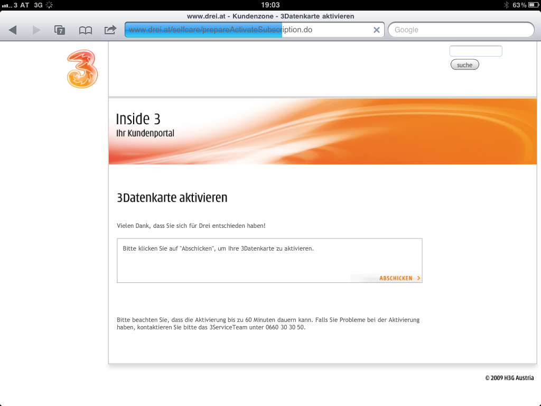Click the 'Bitte klicken Sie auf Abschicken' instruction
Screen dimensions: 541x406
click(218, 248)
